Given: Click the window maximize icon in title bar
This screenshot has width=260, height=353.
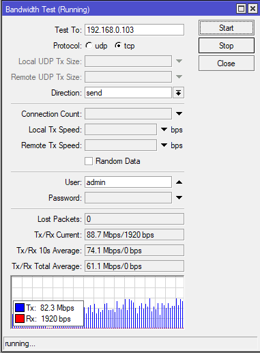Looking at the screenshot, I should coord(241,9).
